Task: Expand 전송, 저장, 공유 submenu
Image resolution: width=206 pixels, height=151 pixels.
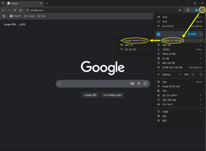Action: pos(179,100)
